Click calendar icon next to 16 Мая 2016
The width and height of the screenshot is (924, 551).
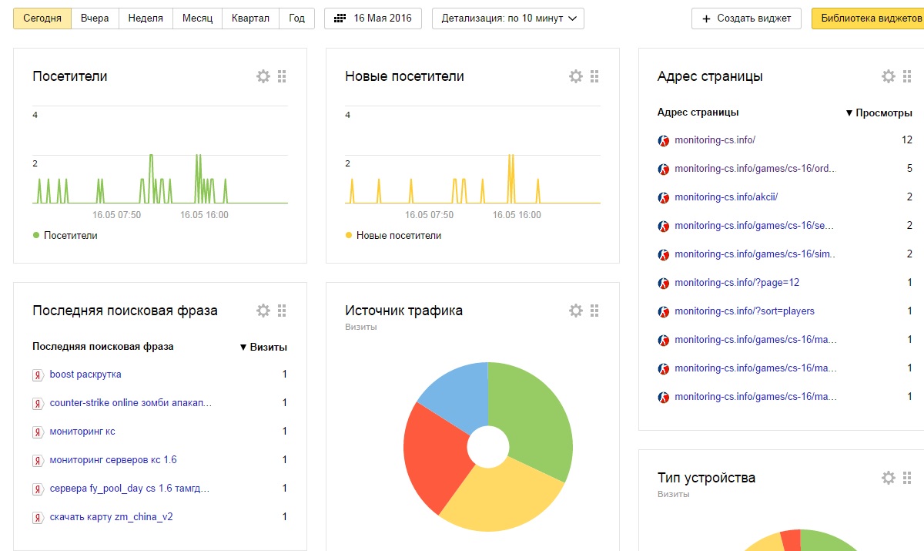pos(340,18)
